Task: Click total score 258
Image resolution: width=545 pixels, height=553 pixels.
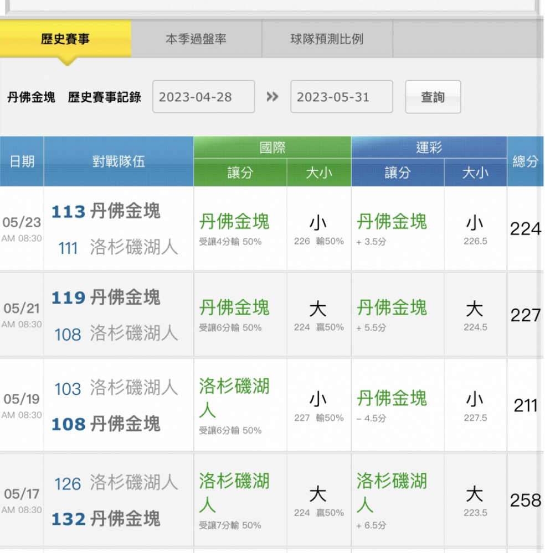Action: tap(525, 500)
